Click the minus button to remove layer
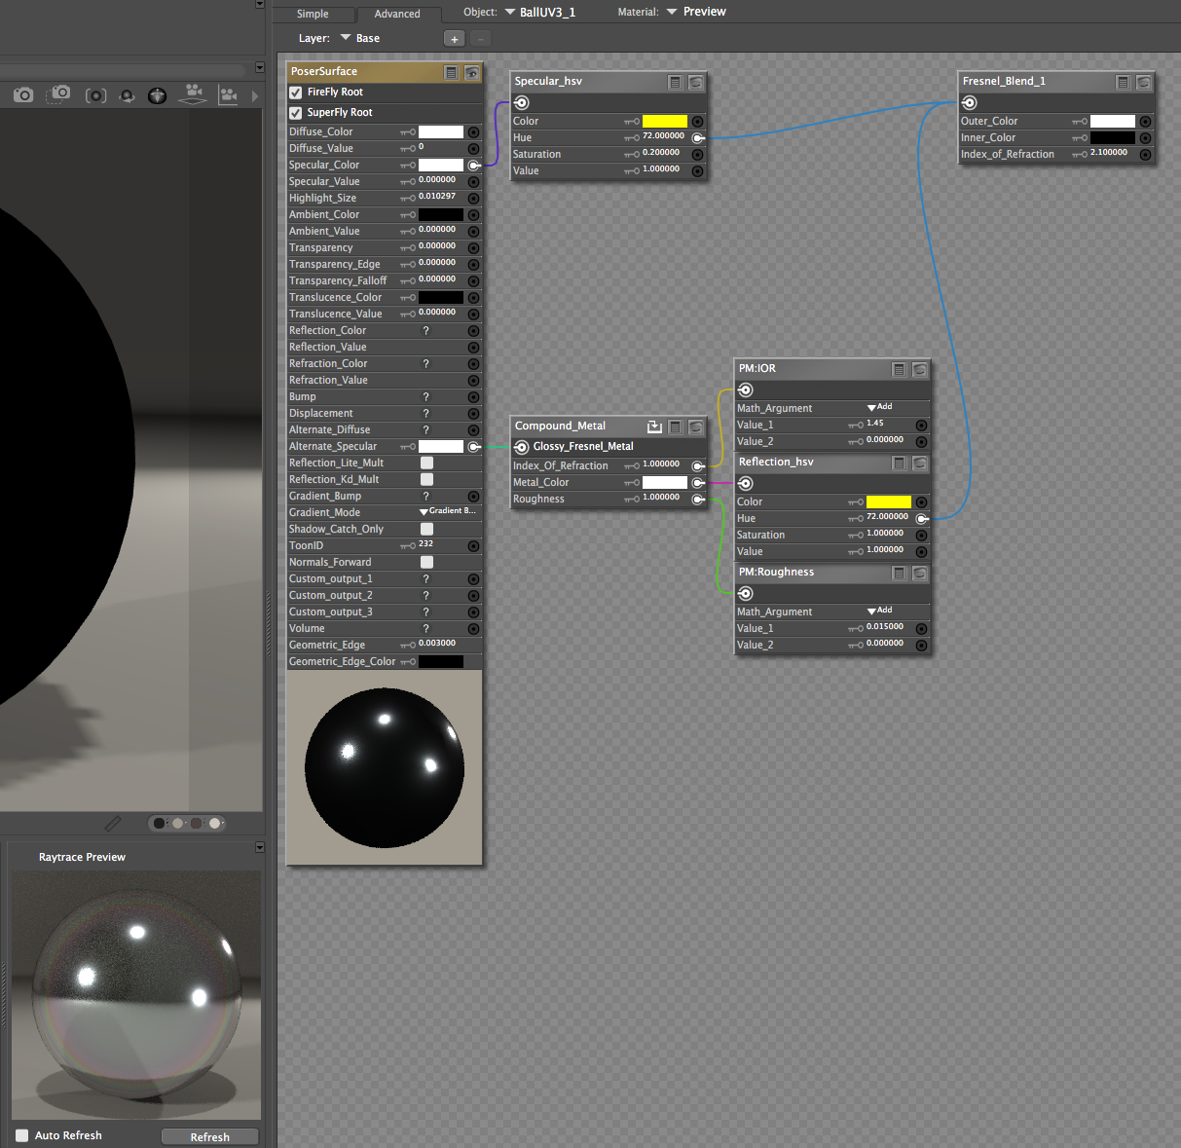This screenshot has height=1148, width=1181. [480, 39]
